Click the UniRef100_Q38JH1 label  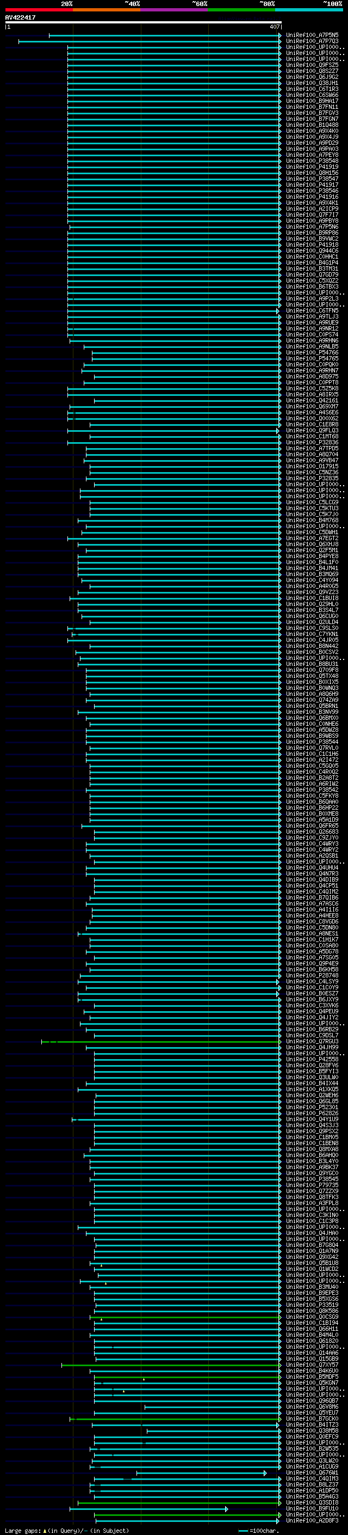click(312, 83)
